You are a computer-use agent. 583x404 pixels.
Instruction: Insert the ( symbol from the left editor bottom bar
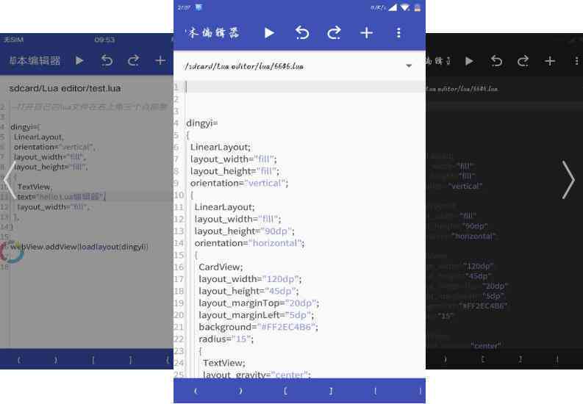pyautogui.click(x=19, y=359)
